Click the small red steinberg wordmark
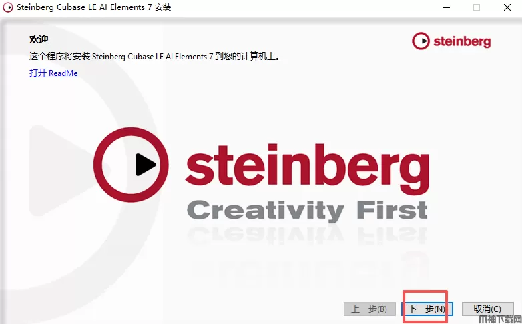 click(462, 41)
